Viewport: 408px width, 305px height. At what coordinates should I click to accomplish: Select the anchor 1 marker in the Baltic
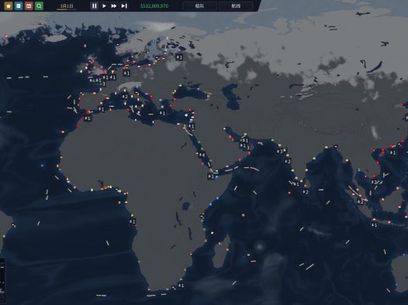126,74
